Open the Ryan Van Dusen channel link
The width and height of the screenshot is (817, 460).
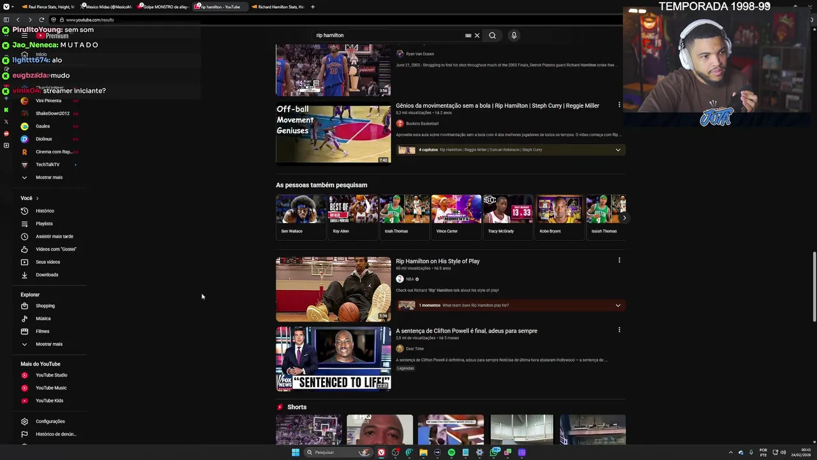[419, 54]
